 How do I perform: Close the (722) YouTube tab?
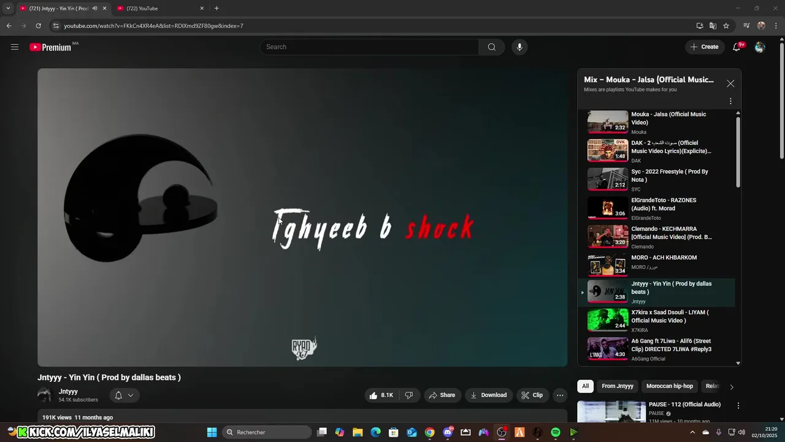tap(202, 8)
